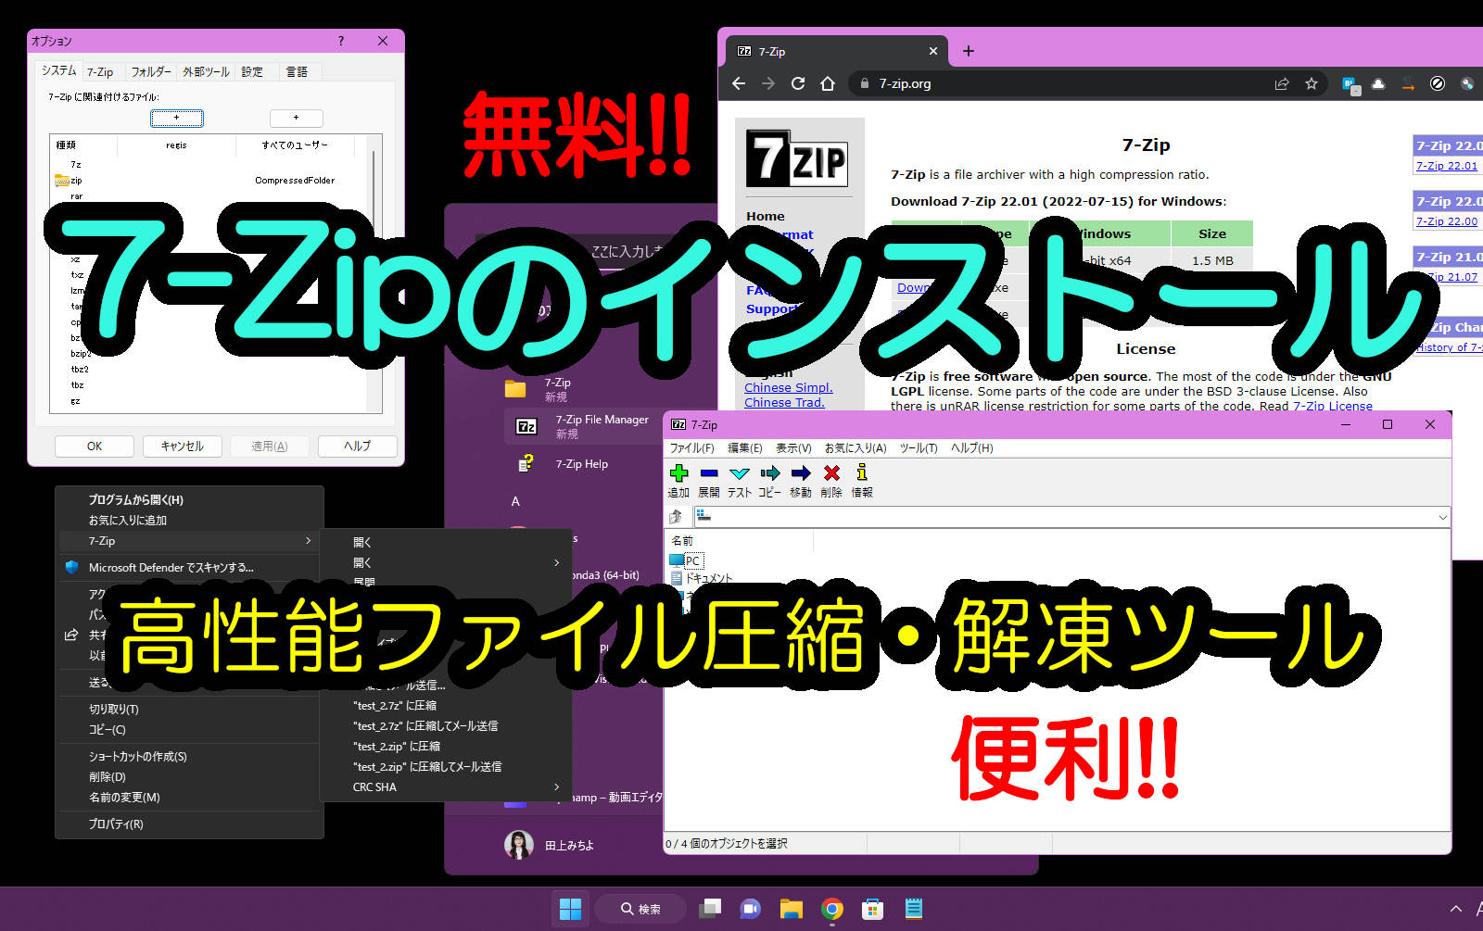Click the Info (情報) toolbar icon
The height and width of the screenshot is (931, 1483).
[x=862, y=474]
